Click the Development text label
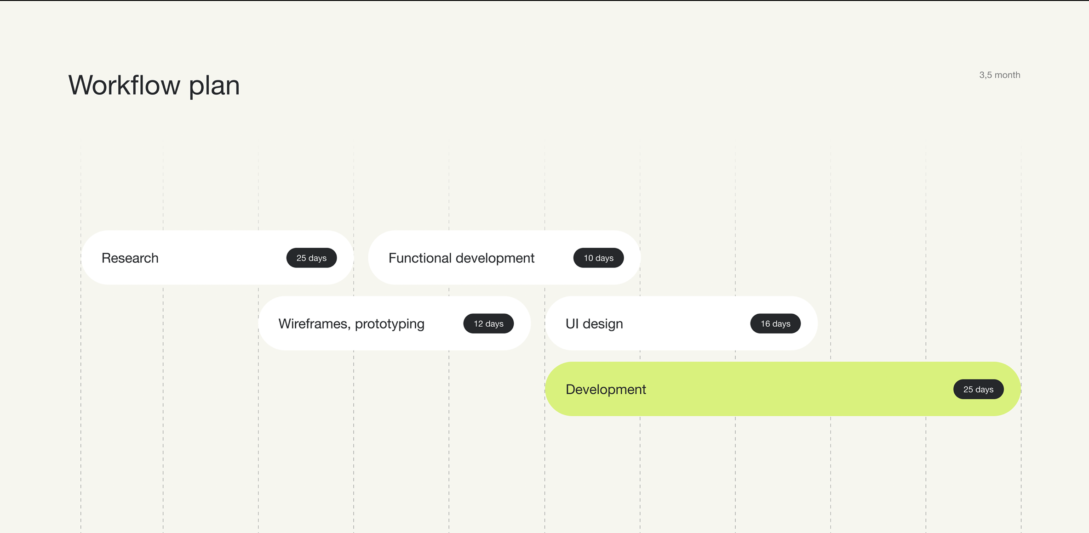This screenshot has height=533, width=1089. coord(606,389)
